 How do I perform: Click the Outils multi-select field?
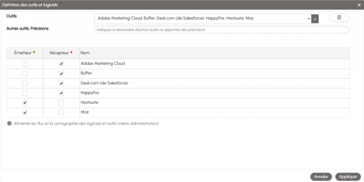[203, 19]
